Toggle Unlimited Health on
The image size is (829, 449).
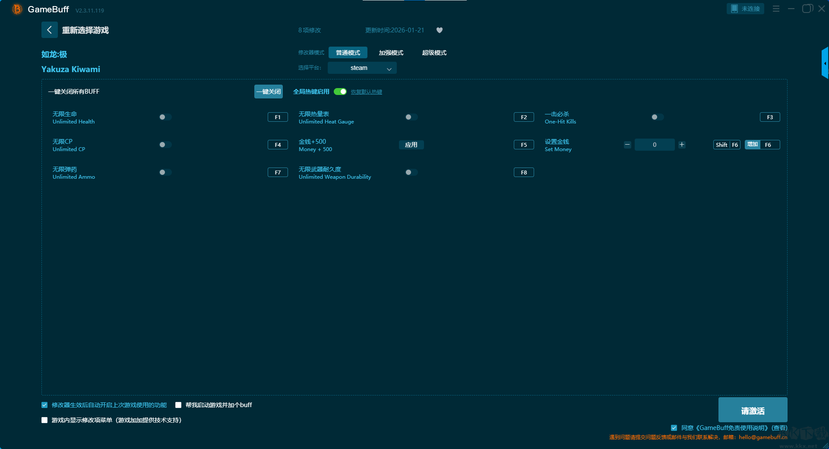[165, 117]
